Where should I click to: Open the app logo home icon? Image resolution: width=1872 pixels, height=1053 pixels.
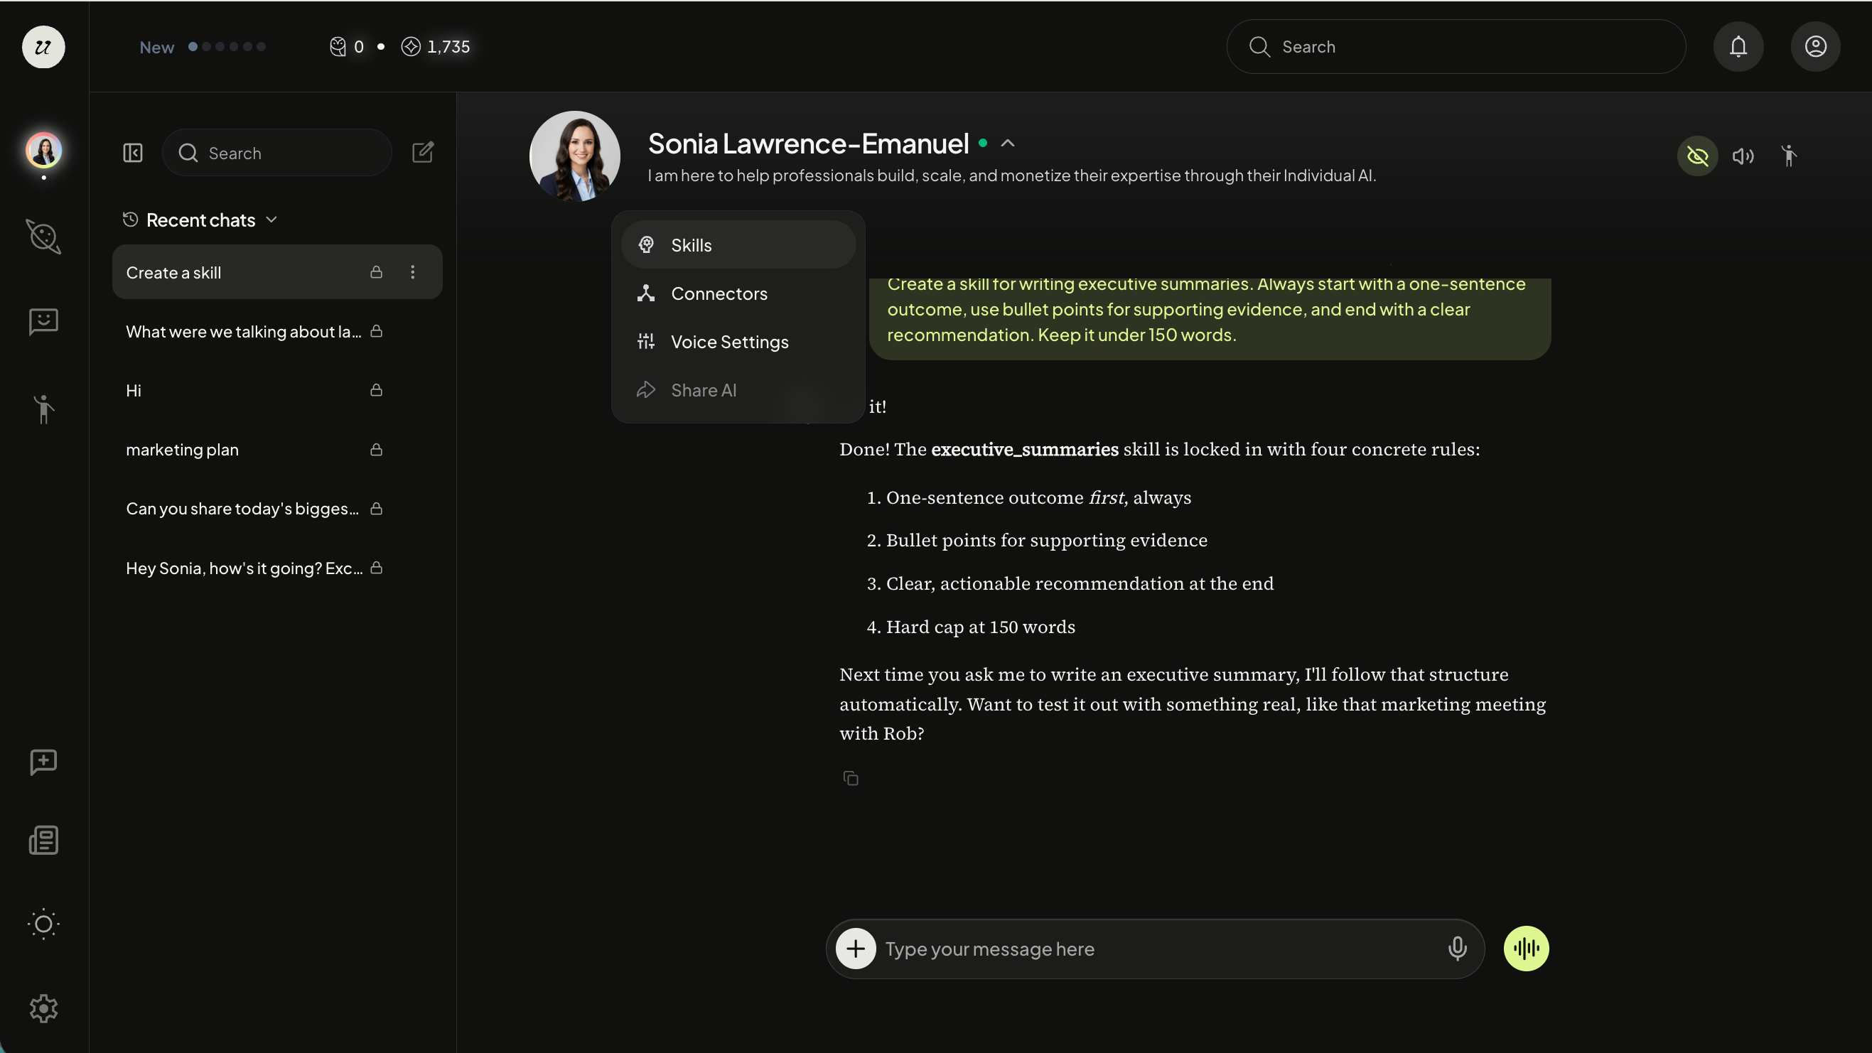pos(43,47)
